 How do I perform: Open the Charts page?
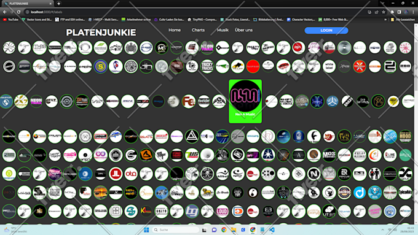click(x=198, y=30)
